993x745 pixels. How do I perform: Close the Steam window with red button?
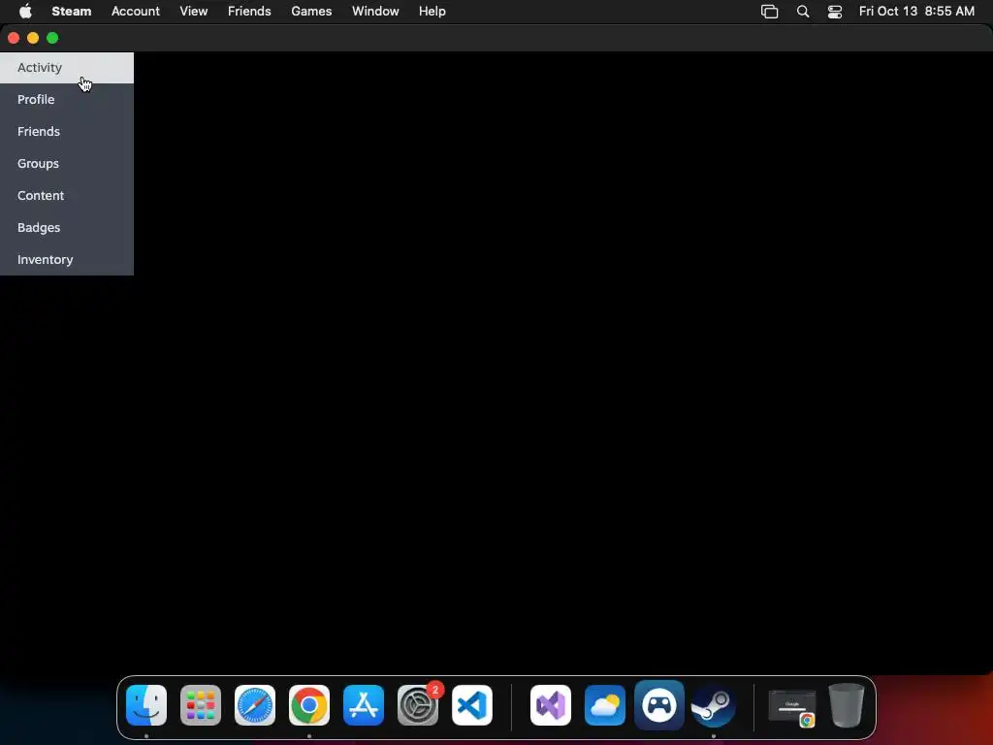point(14,38)
